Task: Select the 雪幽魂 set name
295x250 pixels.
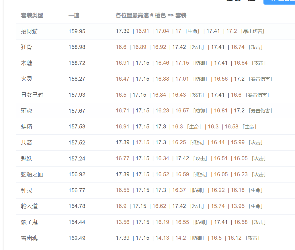Action: pos(29,238)
